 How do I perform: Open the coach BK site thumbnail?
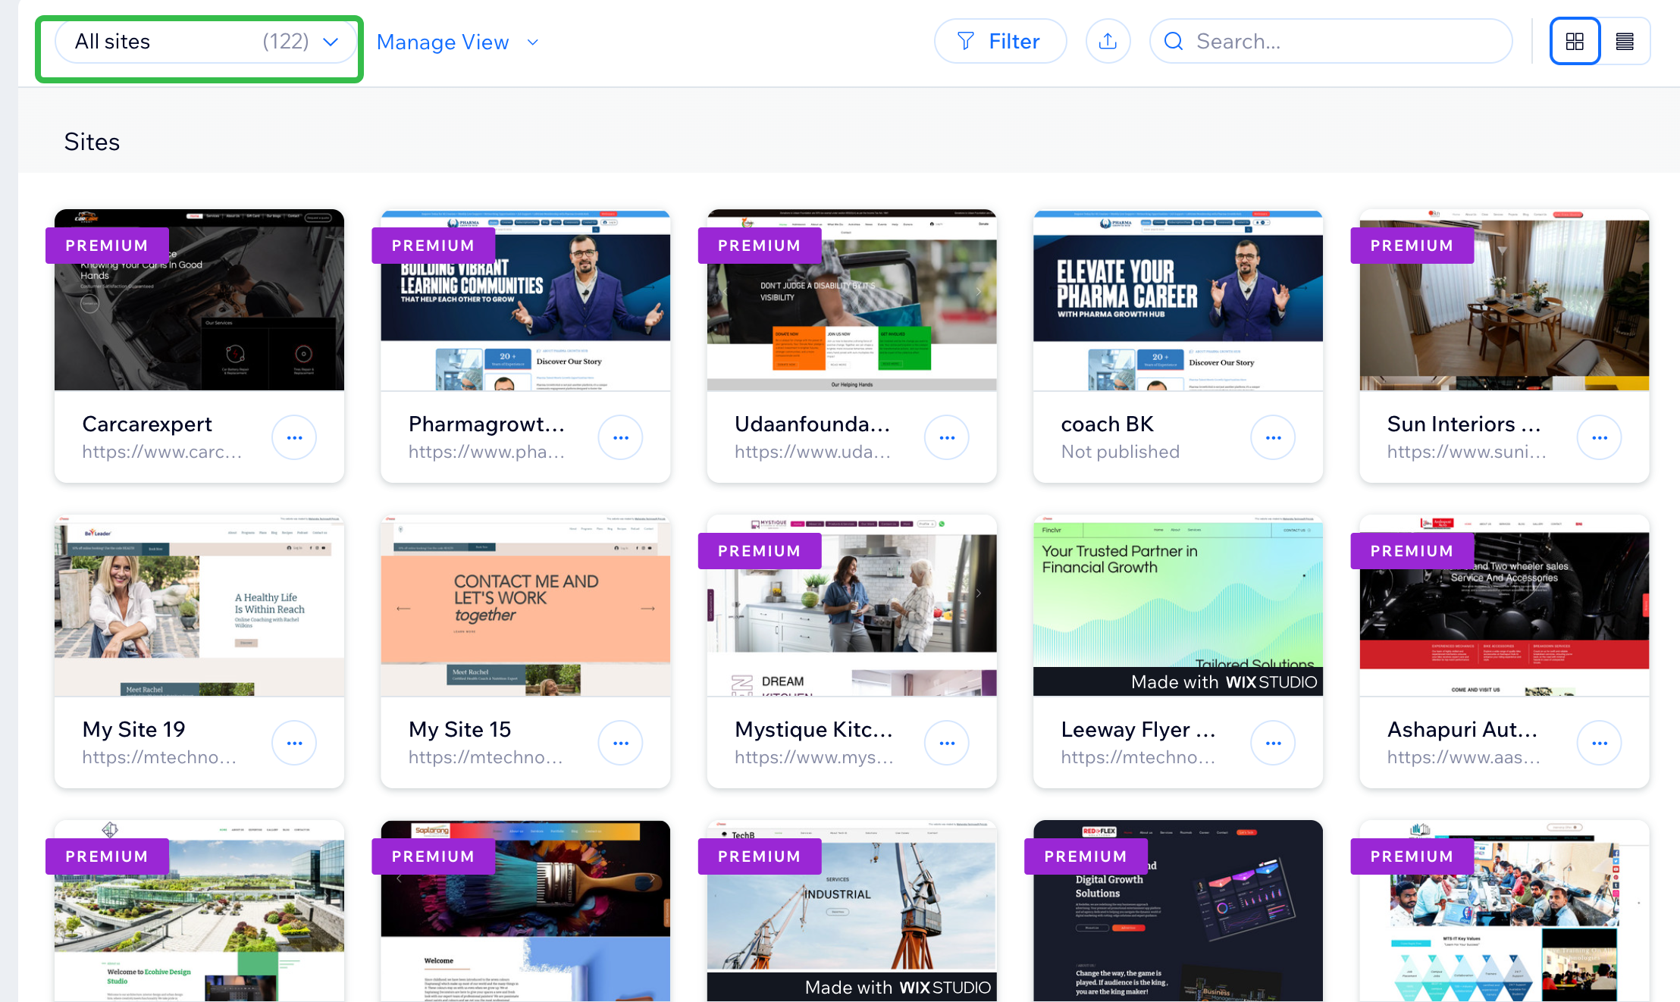(x=1177, y=301)
